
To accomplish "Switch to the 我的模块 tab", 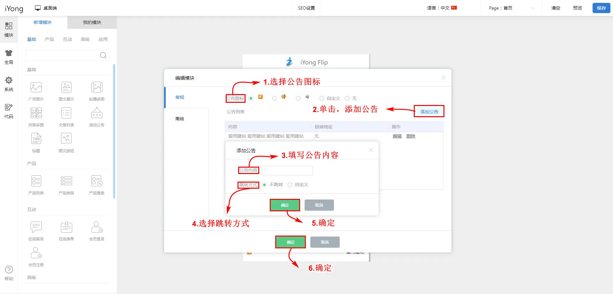I will click(x=92, y=22).
